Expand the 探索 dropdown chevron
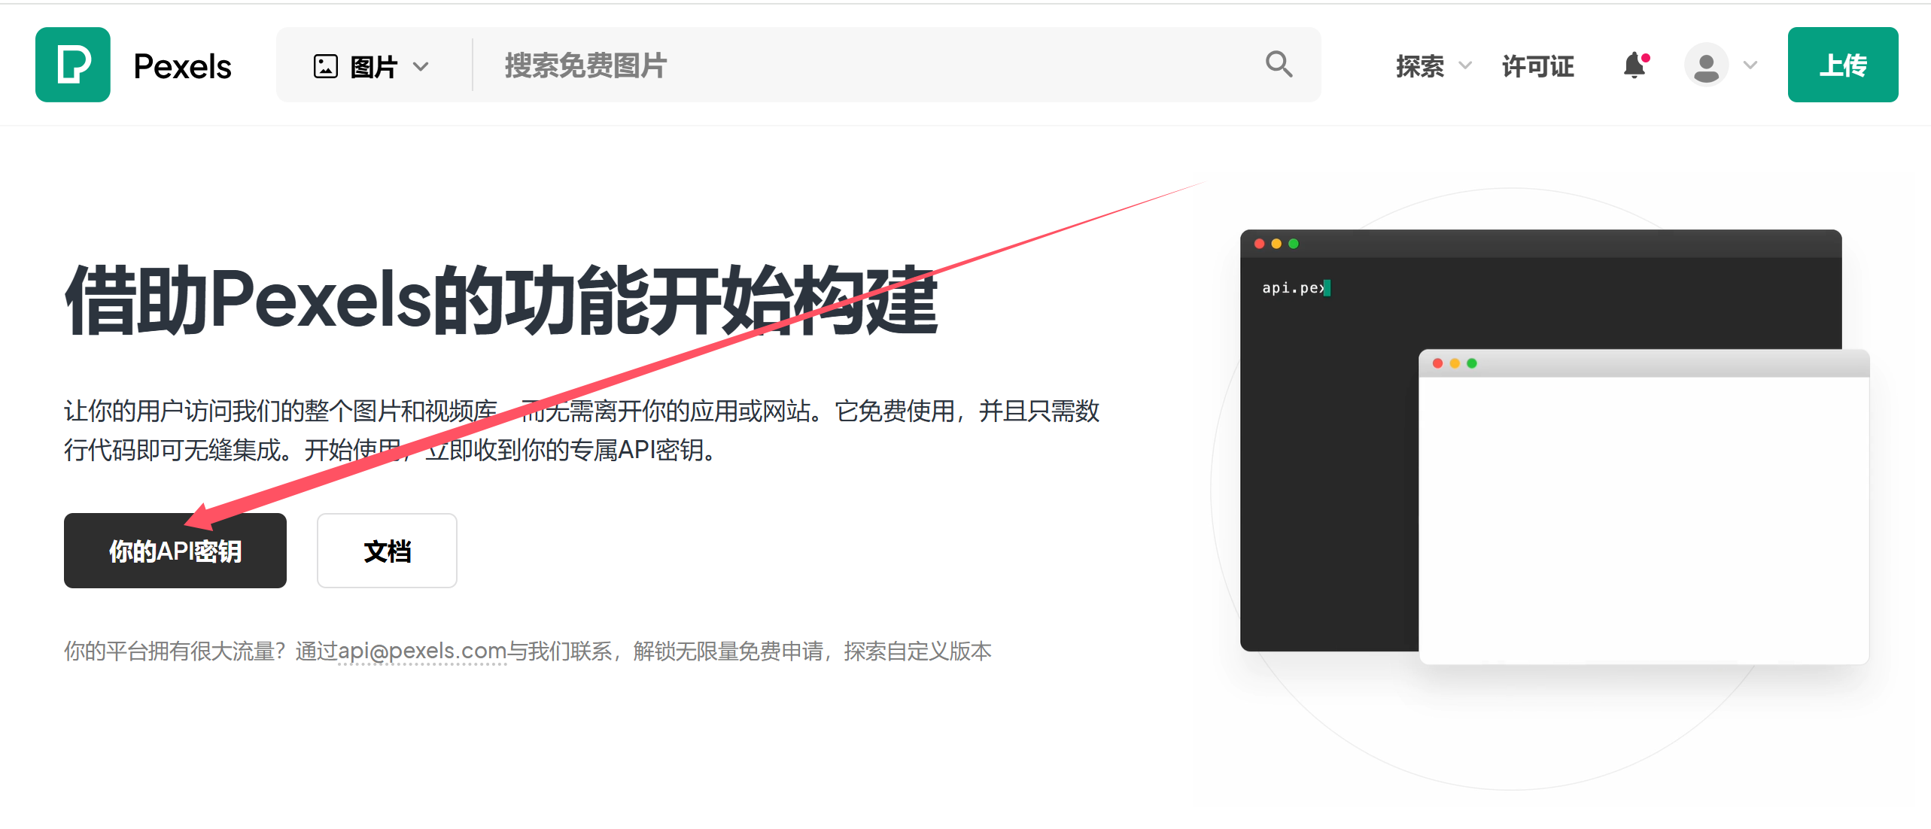Image resolution: width=1931 pixels, height=829 pixels. 1464,67
